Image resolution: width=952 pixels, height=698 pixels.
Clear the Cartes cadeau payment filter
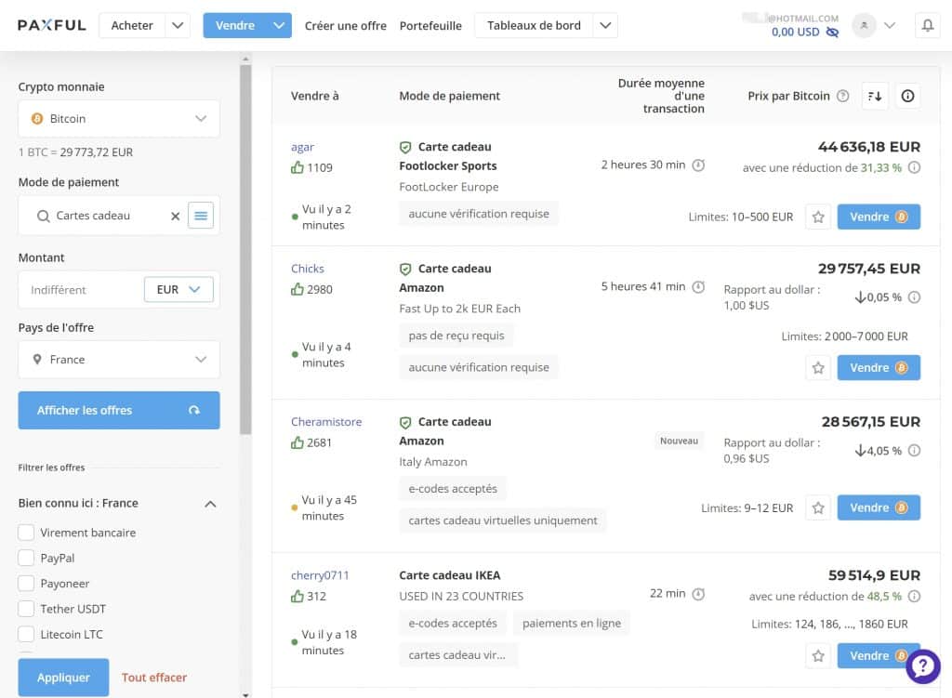[175, 216]
